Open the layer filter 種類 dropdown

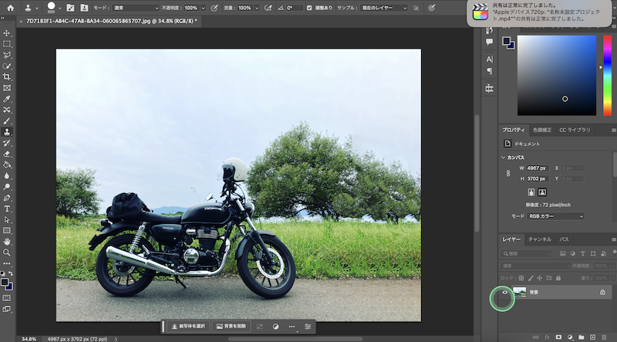coord(528,254)
